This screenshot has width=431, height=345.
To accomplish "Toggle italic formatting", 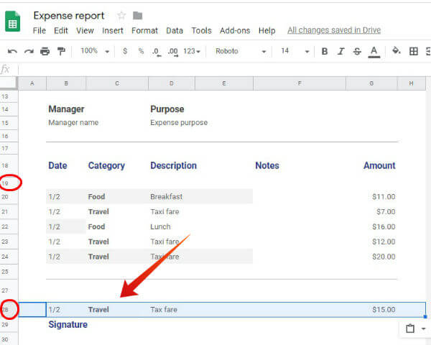I will coord(340,51).
